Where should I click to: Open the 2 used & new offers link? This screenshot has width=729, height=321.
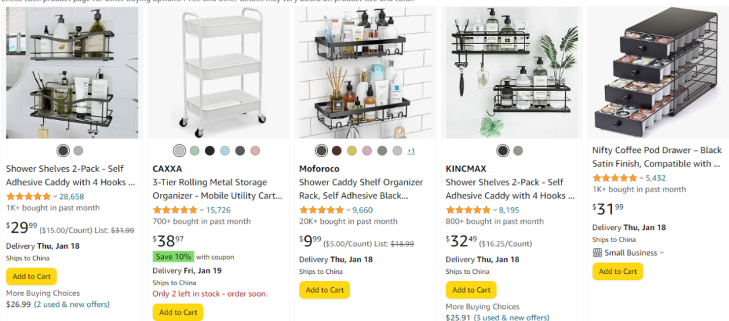71,304
